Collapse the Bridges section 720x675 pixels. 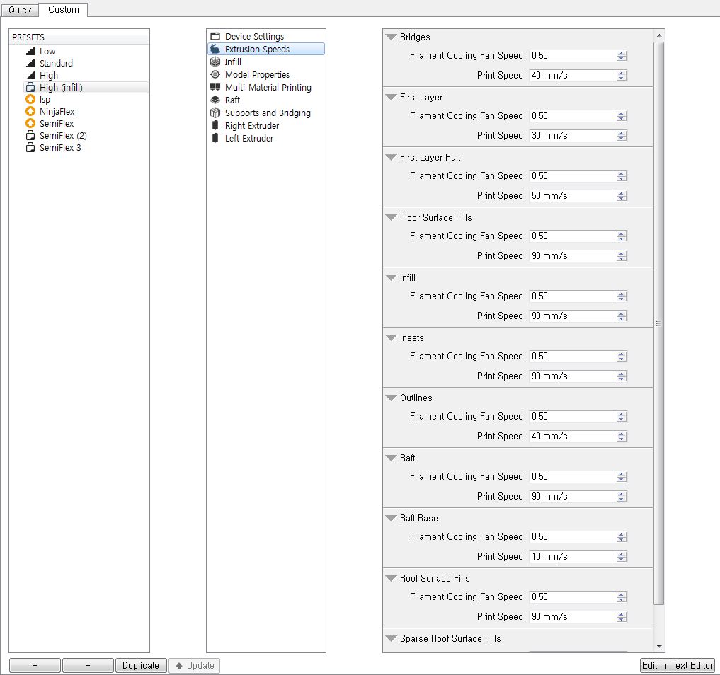point(392,37)
